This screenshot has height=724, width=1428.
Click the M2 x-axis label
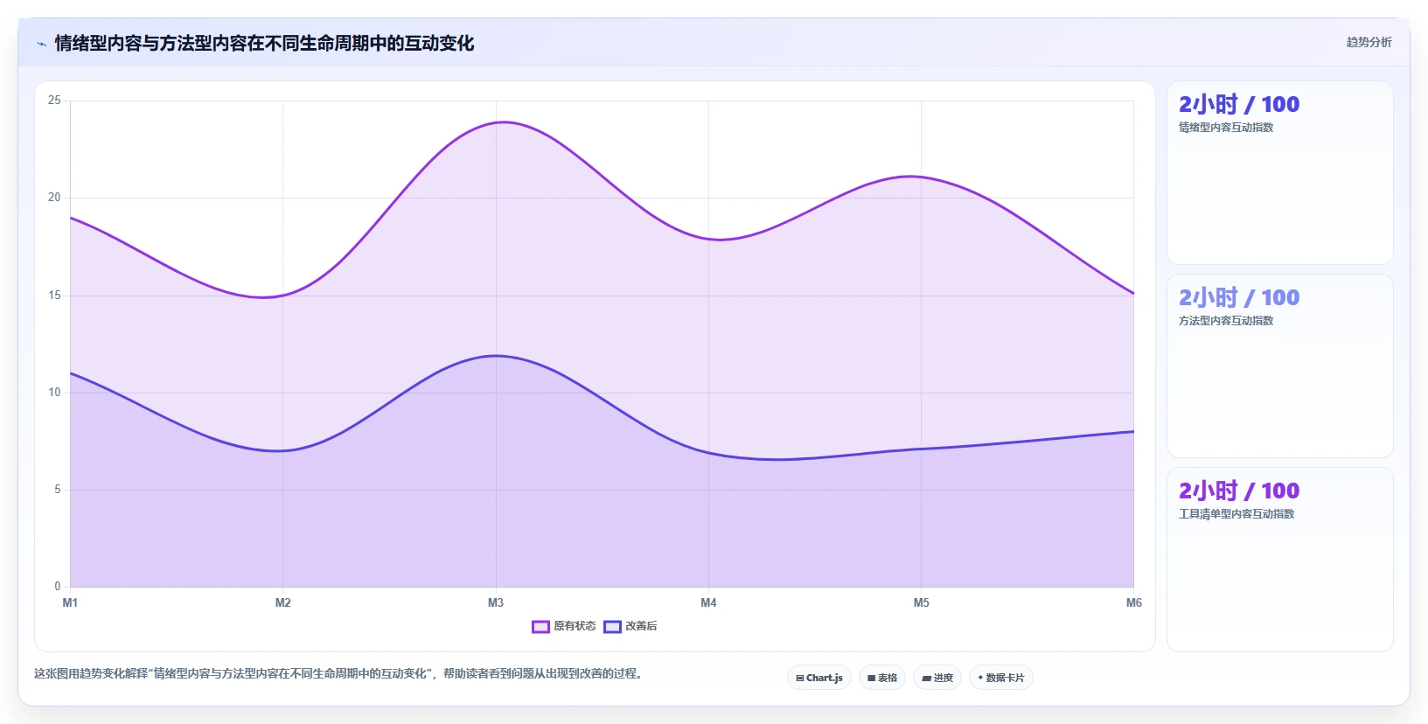click(x=282, y=602)
